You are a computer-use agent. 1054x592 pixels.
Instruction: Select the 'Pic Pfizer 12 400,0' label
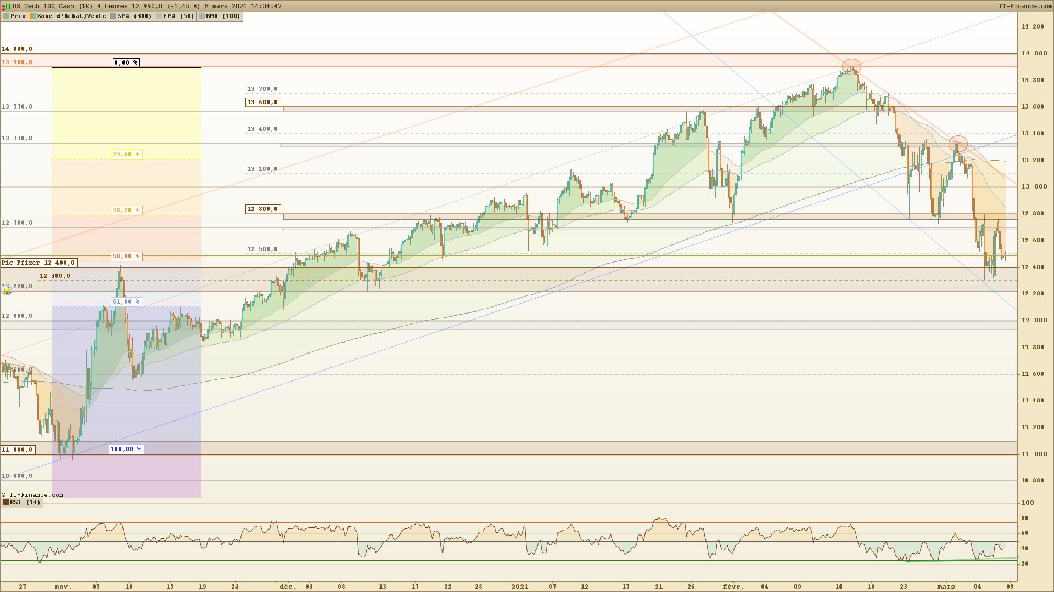38,263
